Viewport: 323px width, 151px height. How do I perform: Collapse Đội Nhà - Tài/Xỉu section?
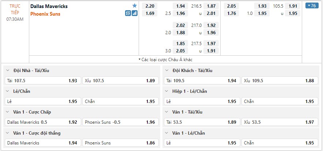pyautogui.click(x=8, y=71)
